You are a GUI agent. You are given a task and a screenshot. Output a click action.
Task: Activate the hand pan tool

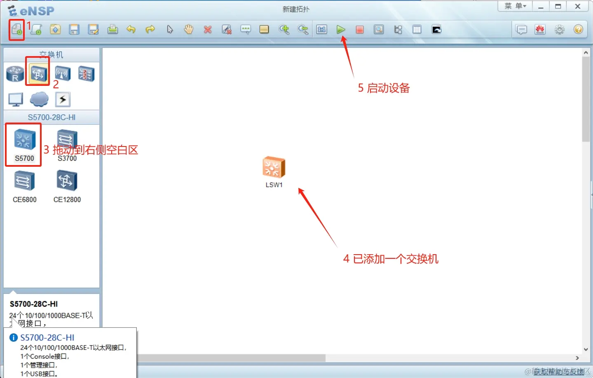(x=188, y=29)
